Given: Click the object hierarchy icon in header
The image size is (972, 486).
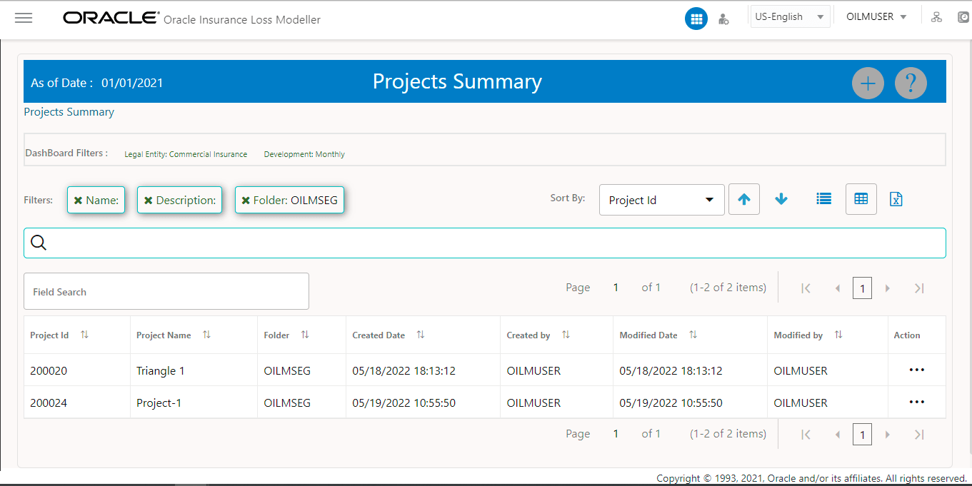Looking at the screenshot, I should (936, 17).
